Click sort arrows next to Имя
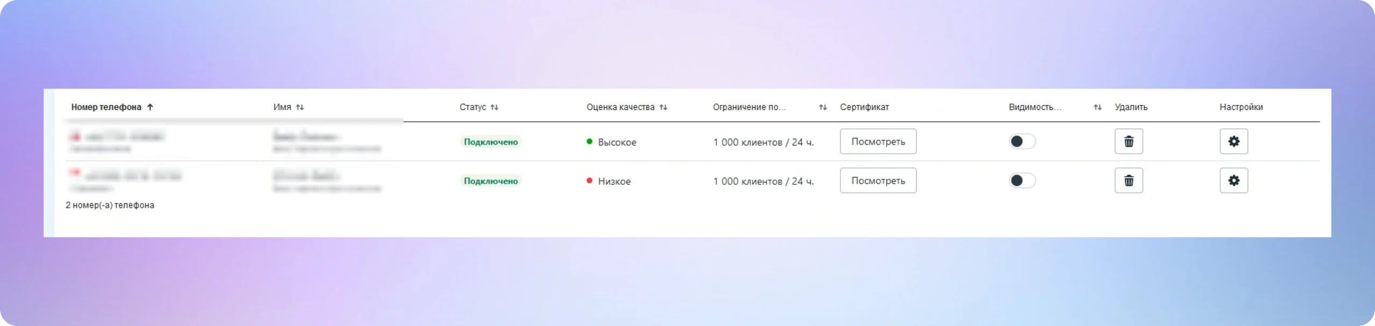 300,107
